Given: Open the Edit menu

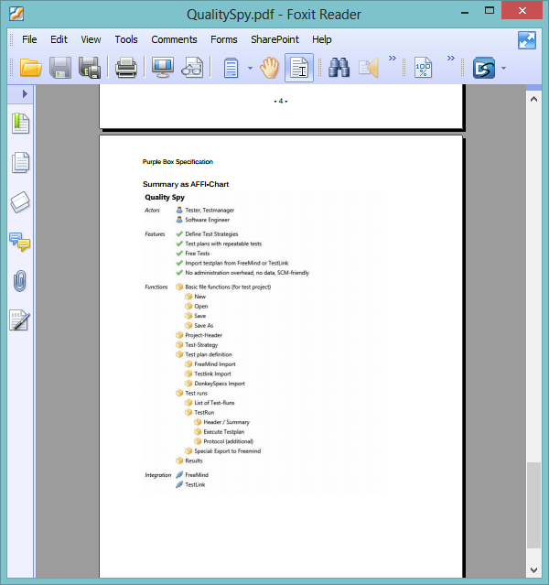Looking at the screenshot, I should 59,39.
